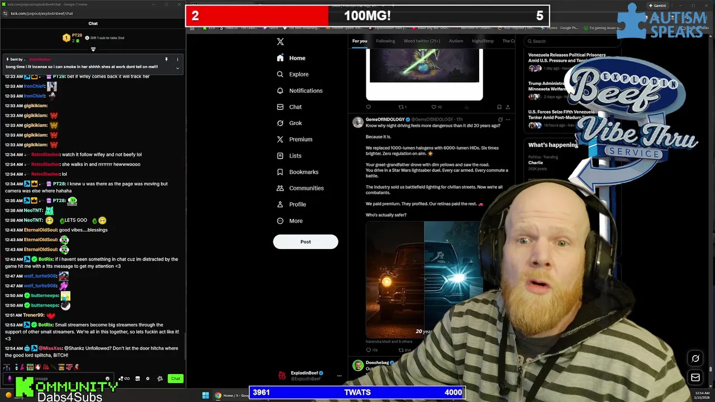Open Explore magnifier icon in X sidebar

(280, 74)
